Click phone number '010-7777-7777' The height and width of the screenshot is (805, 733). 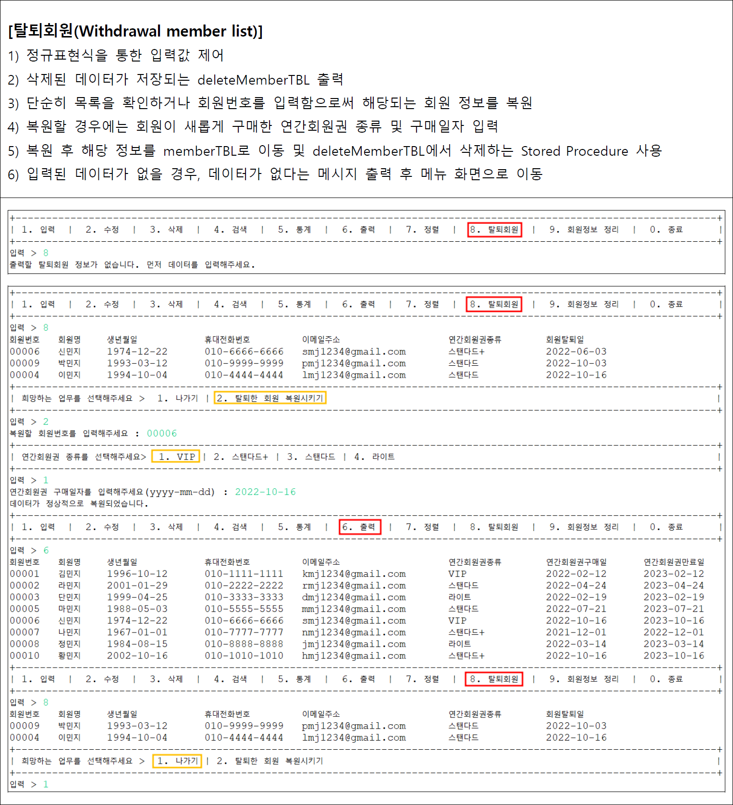(x=244, y=632)
